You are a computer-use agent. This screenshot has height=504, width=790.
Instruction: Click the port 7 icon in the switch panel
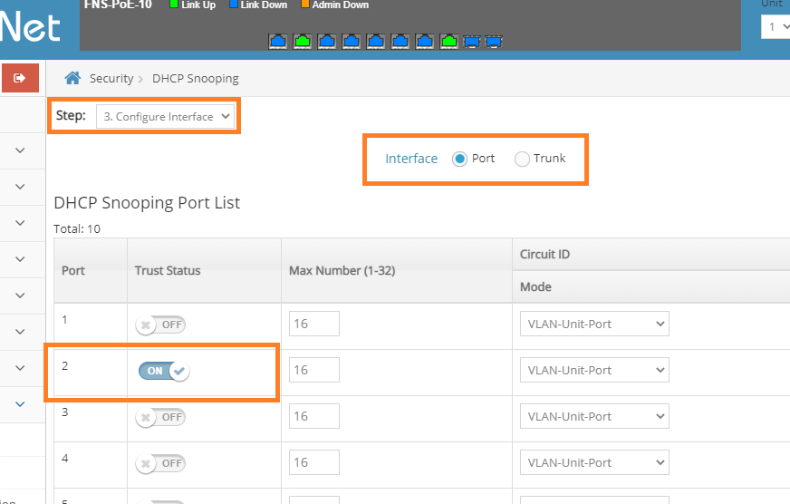pyautogui.click(x=425, y=42)
